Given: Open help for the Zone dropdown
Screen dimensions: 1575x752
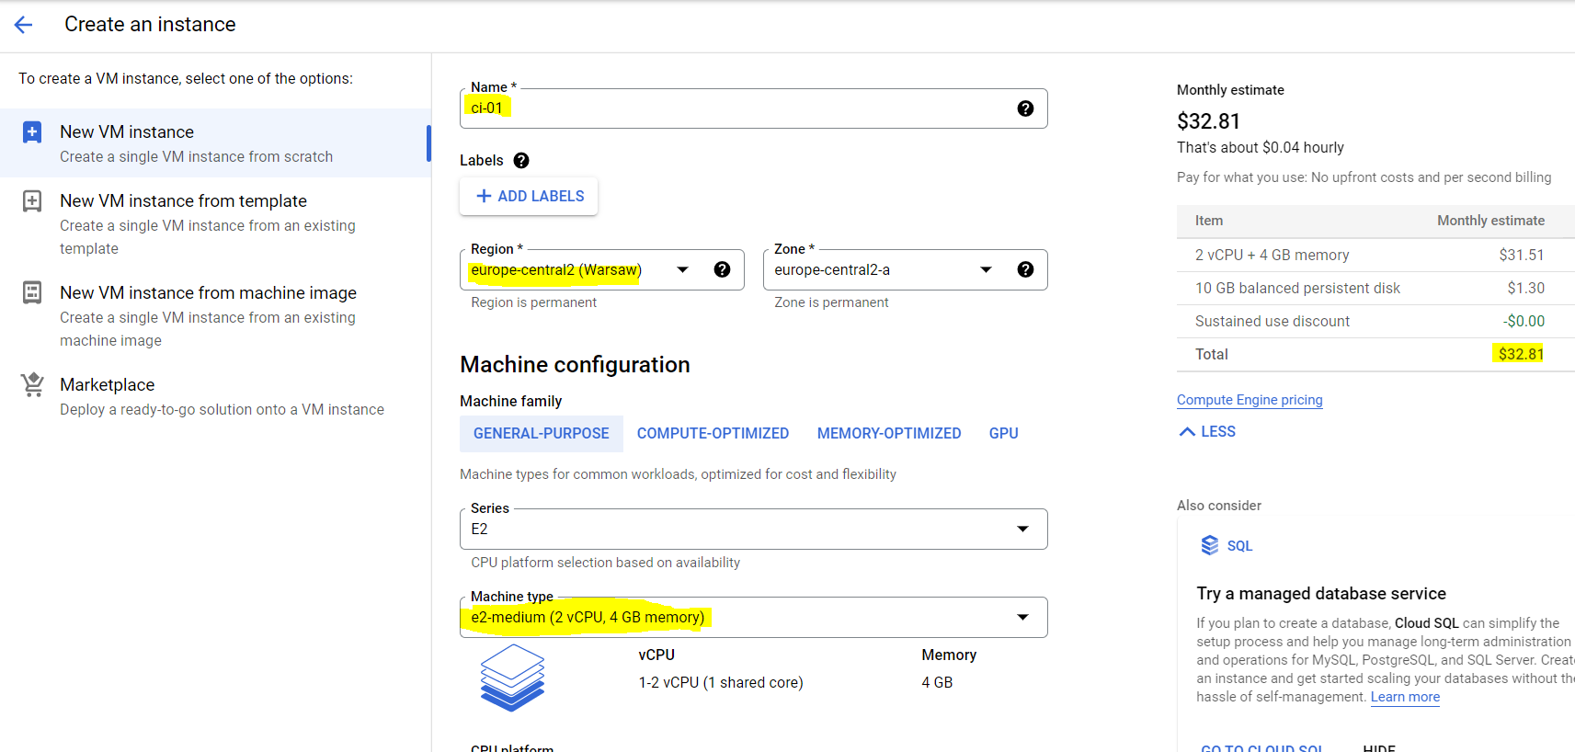Looking at the screenshot, I should [1025, 269].
